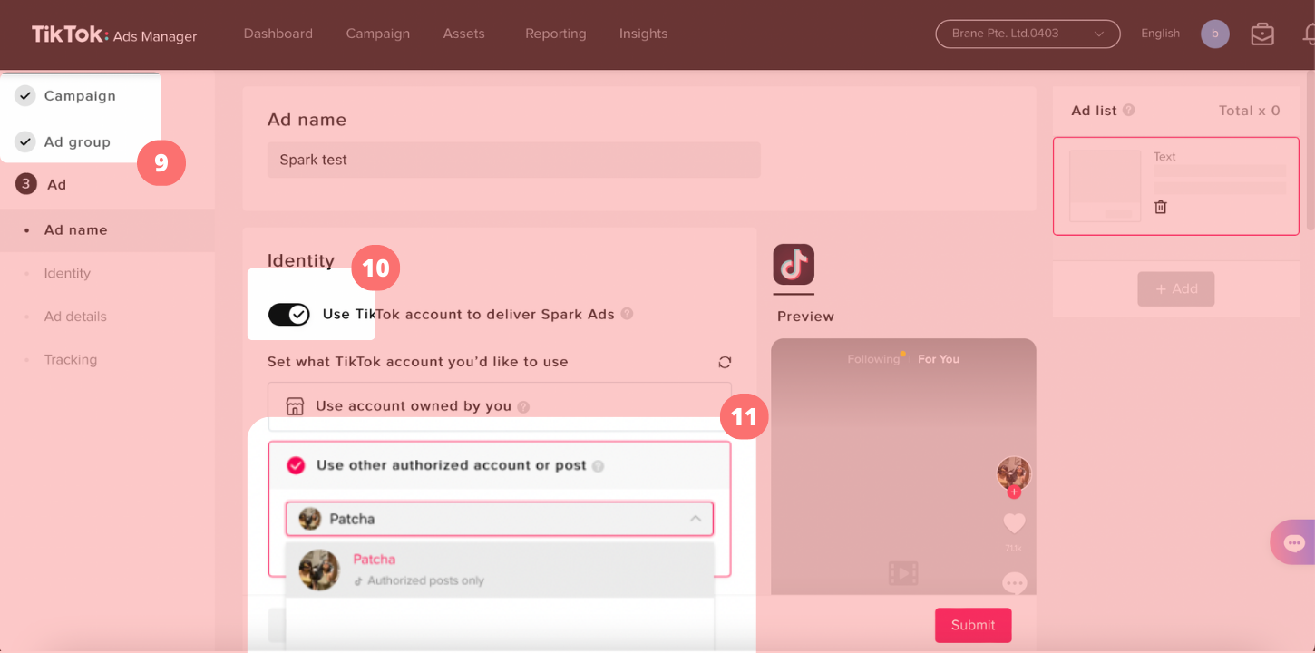Click the TikTok Ads Manager logo
Image resolution: width=1315 pixels, height=653 pixels.
point(114,34)
